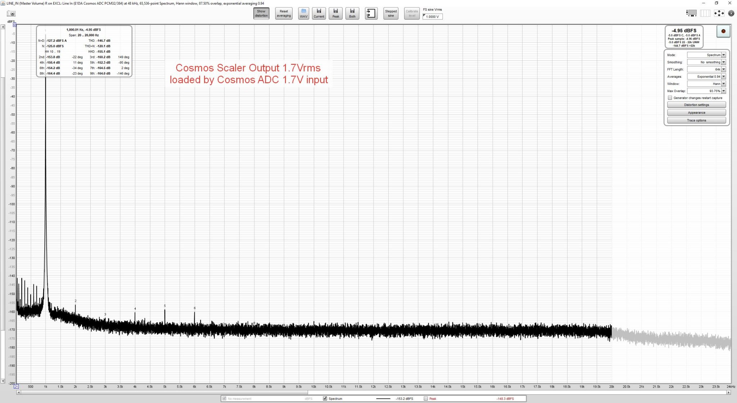
Task: Click the 10k frequency axis label
Action: [x=313, y=386]
